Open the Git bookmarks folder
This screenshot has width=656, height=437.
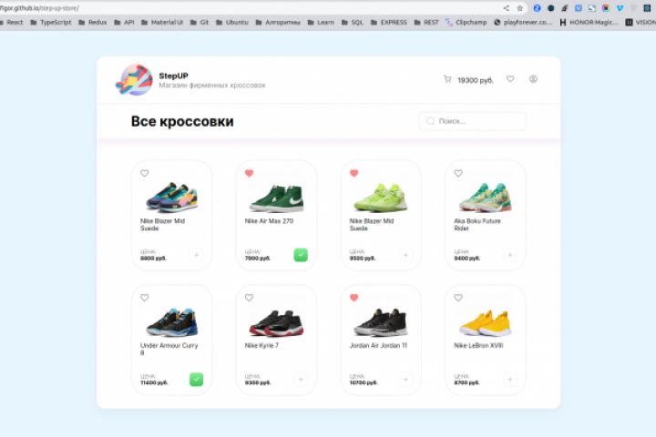pos(200,22)
